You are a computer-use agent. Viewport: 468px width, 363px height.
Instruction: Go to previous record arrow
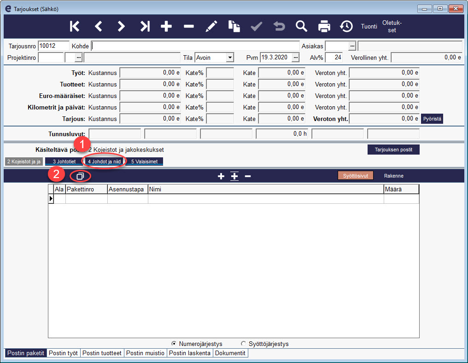[98, 26]
